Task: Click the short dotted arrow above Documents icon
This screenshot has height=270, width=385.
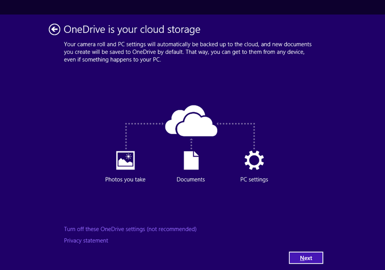Action: coord(191,144)
